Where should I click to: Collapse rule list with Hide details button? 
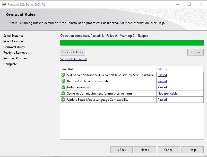click(x=72, y=52)
